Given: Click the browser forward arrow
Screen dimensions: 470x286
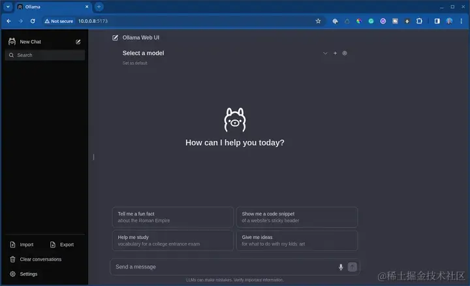Looking at the screenshot, I should pyautogui.click(x=21, y=21).
